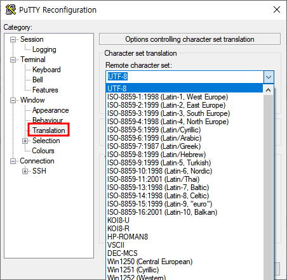Screen dimensions: 287x280
Task: Choose ISO-8859-14:1998 (Latin-8, Celtic)
Action: click(184, 196)
